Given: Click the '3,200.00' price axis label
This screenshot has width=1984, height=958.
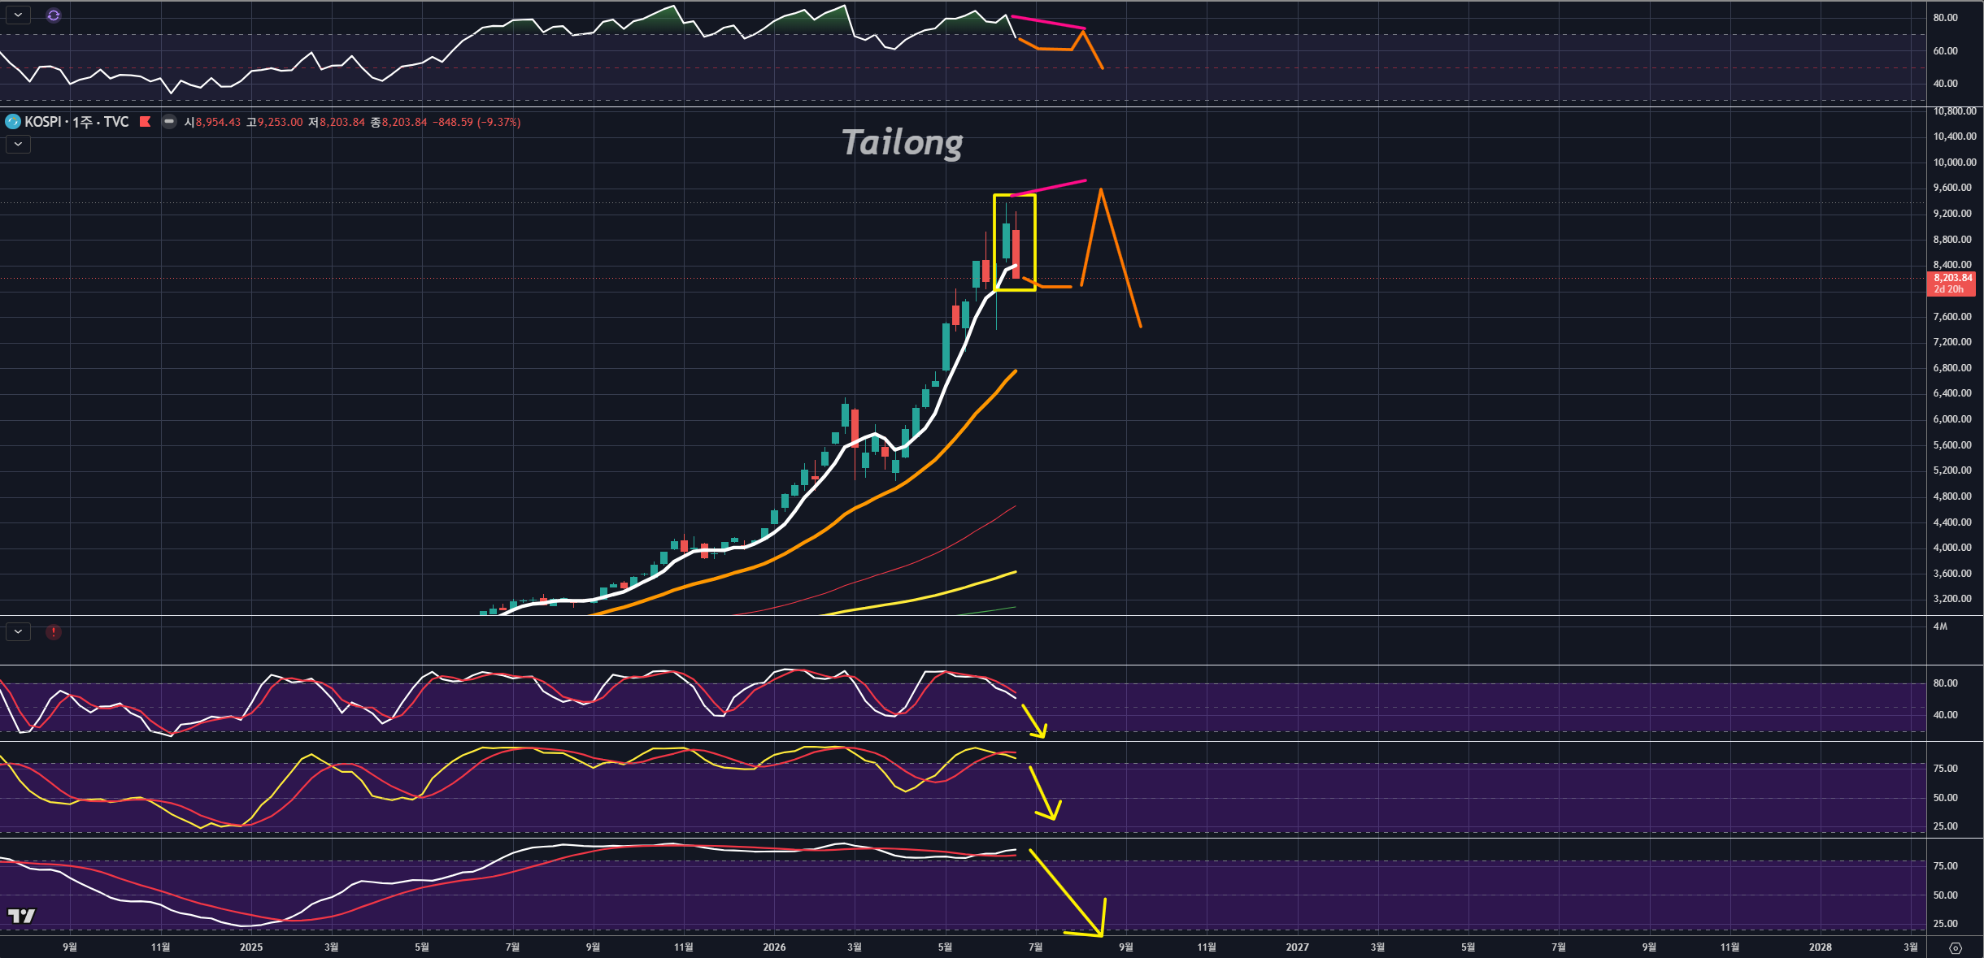Looking at the screenshot, I should click(1952, 599).
